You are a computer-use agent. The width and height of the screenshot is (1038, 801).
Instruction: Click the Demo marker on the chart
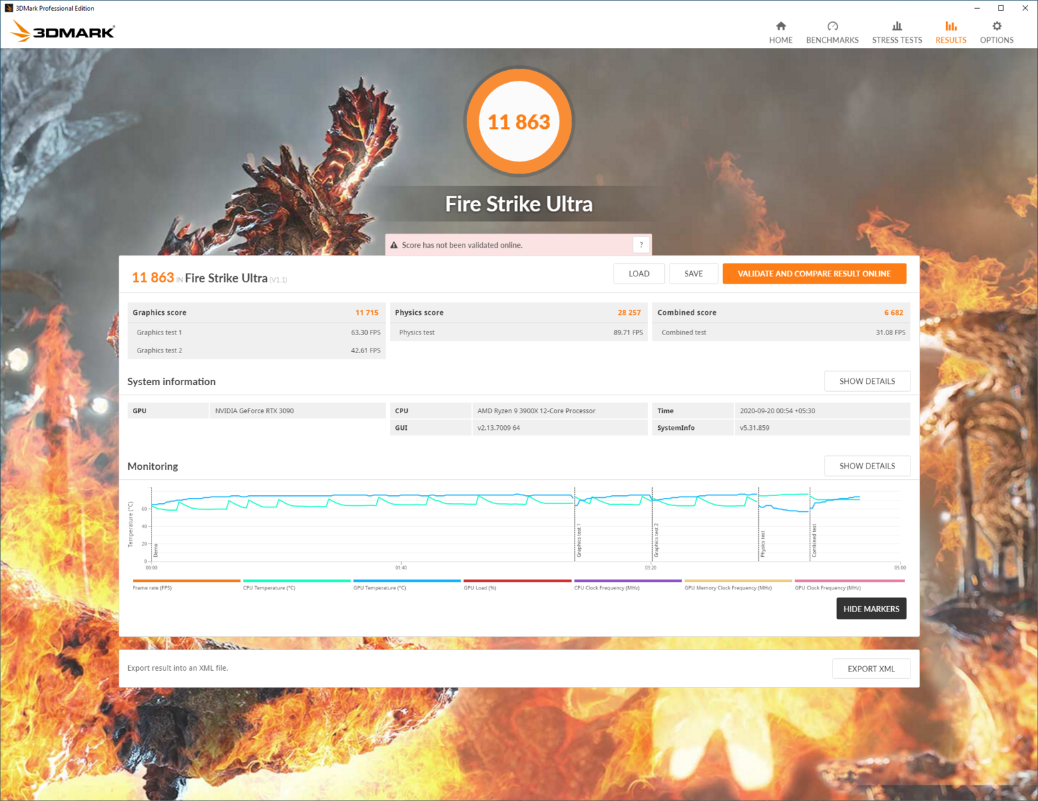(156, 551)
